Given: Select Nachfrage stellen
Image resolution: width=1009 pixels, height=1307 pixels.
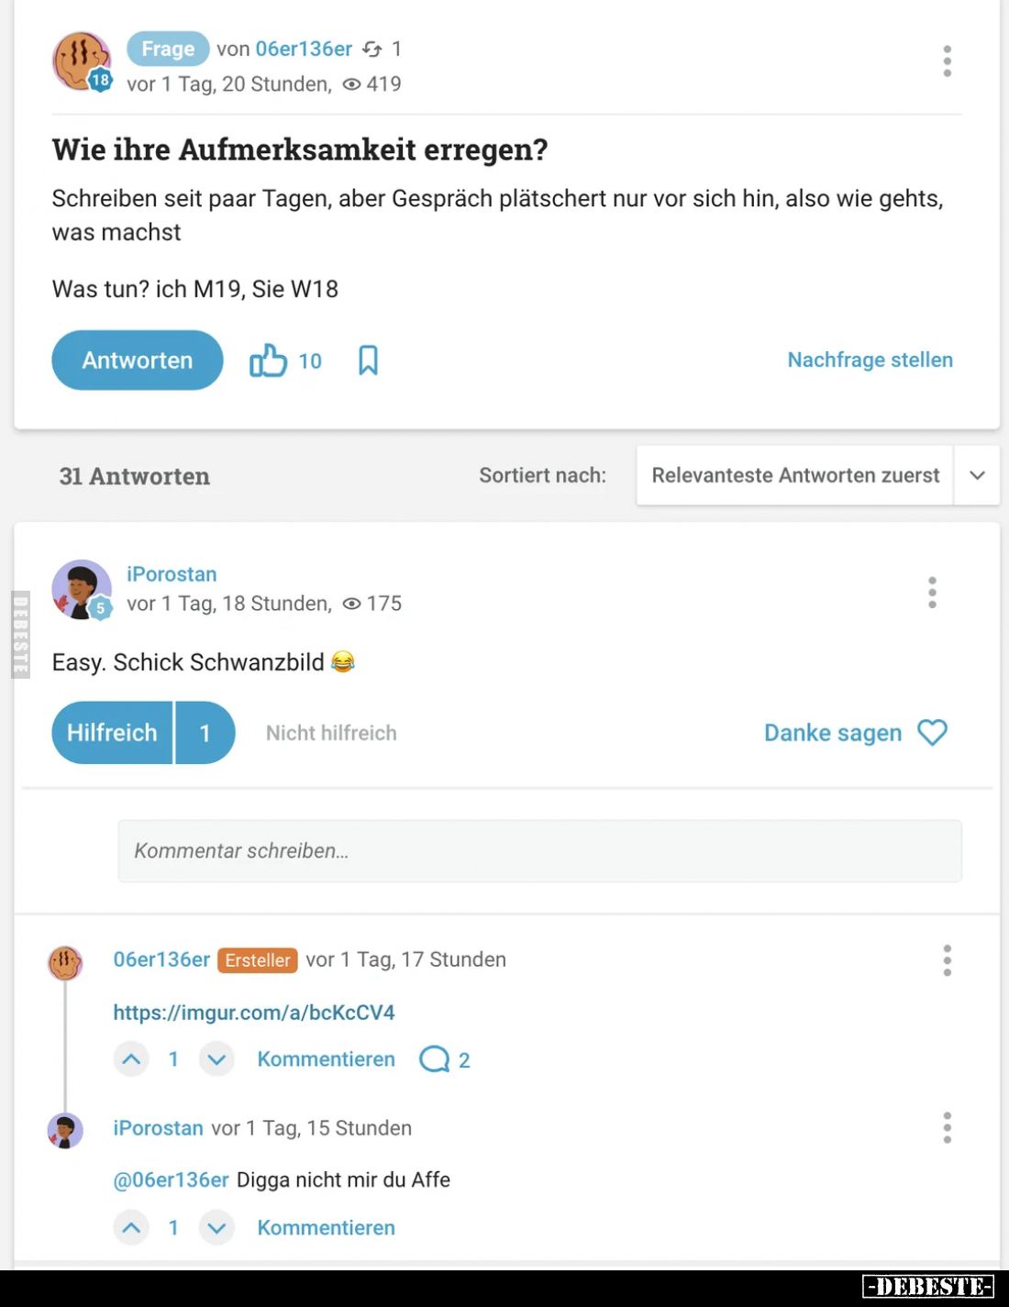Looking at the screenshot, I should (x=870, y=360).
